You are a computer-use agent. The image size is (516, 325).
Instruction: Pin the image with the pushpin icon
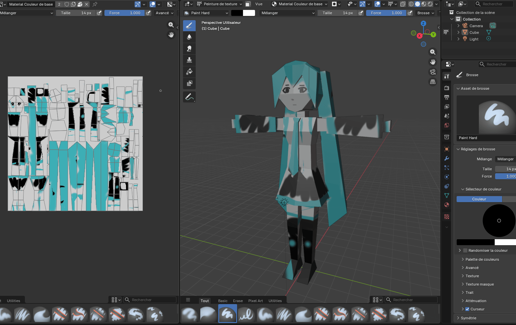95,4
